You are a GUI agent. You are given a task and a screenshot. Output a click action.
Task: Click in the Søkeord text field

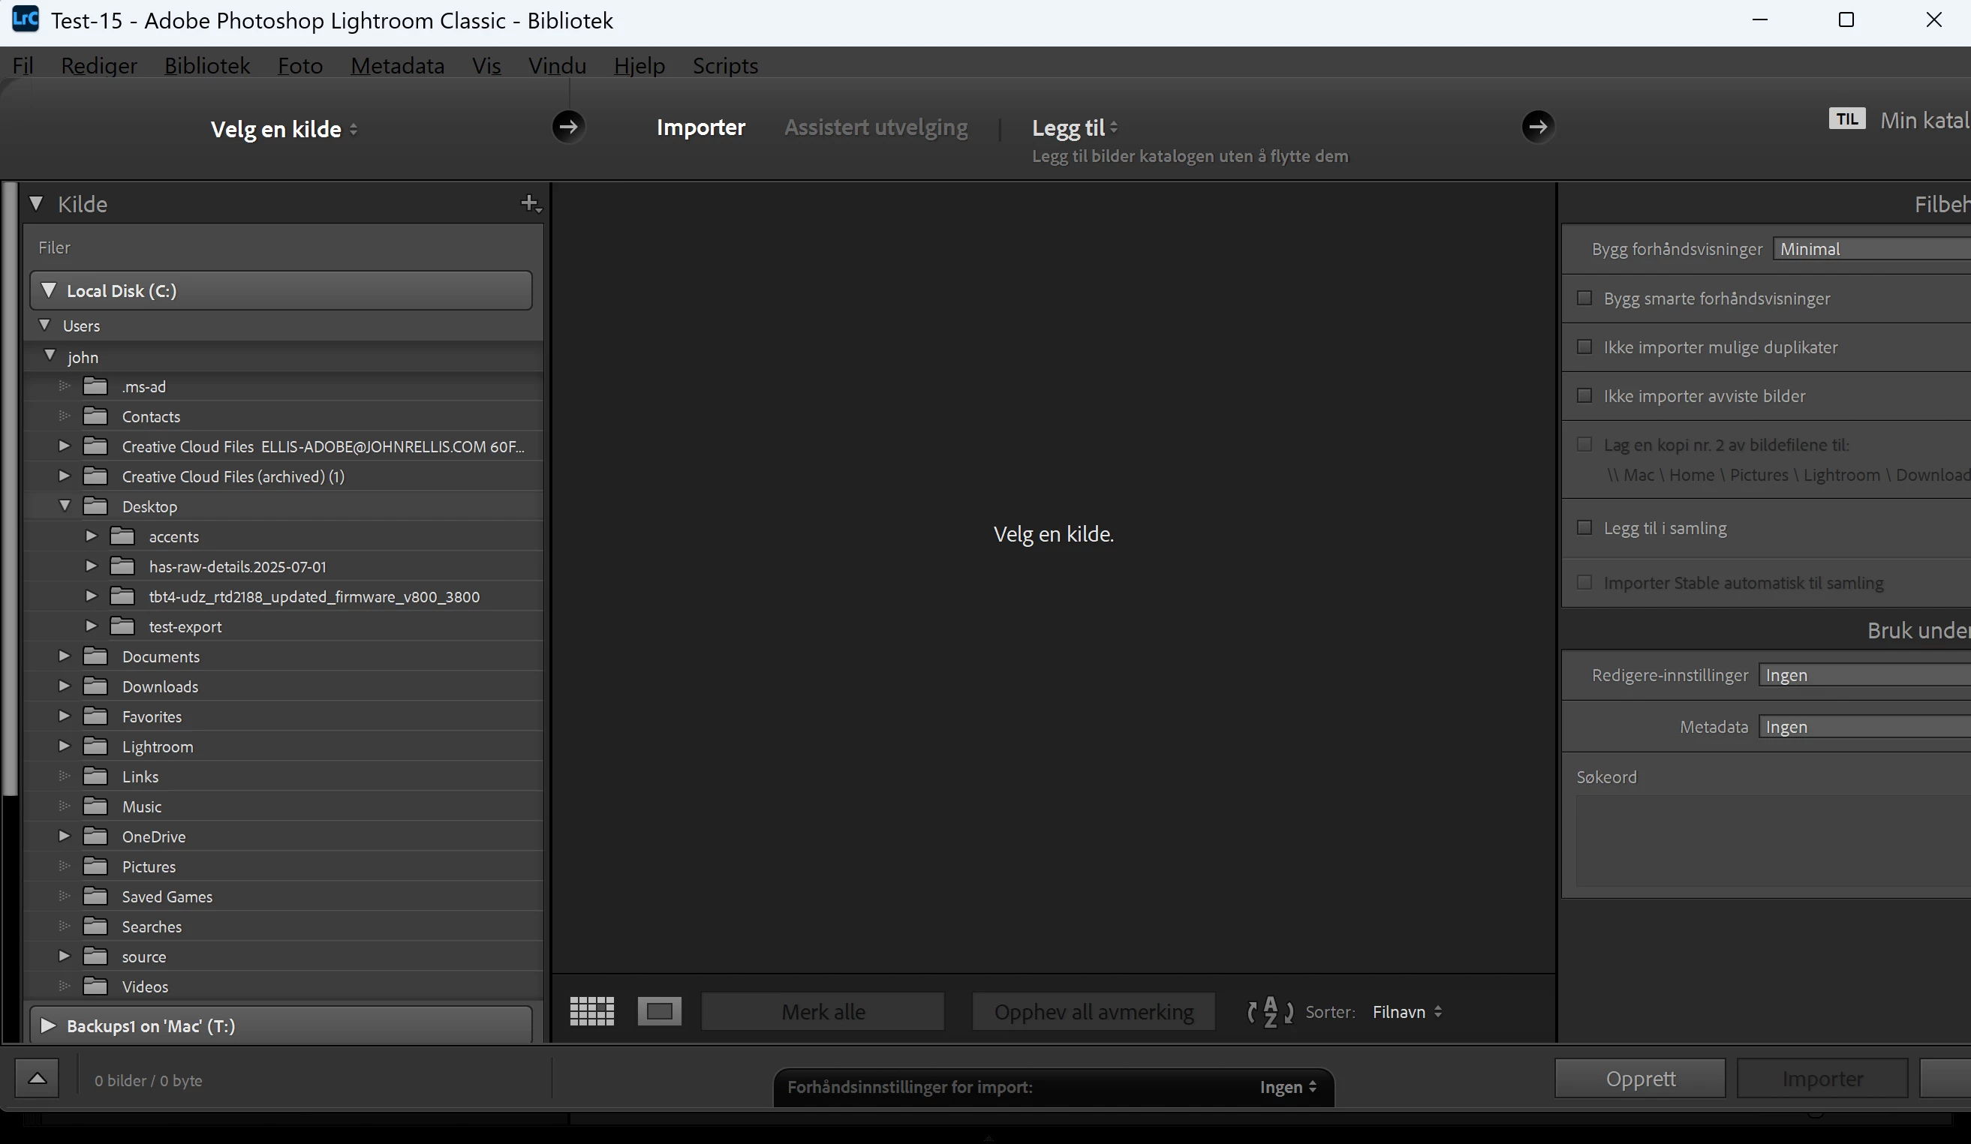point(1768,841)
